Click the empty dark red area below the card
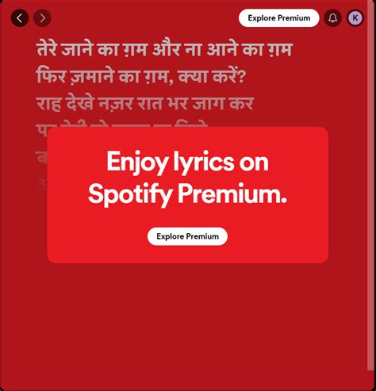376x391 pixels. [185, 325]
